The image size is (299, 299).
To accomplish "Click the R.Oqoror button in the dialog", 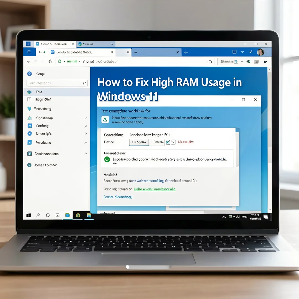I will click(x=139, y=142).
